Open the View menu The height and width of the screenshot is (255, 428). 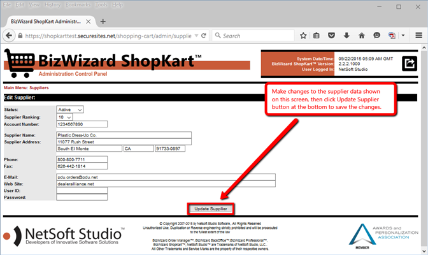click(34, 5)
